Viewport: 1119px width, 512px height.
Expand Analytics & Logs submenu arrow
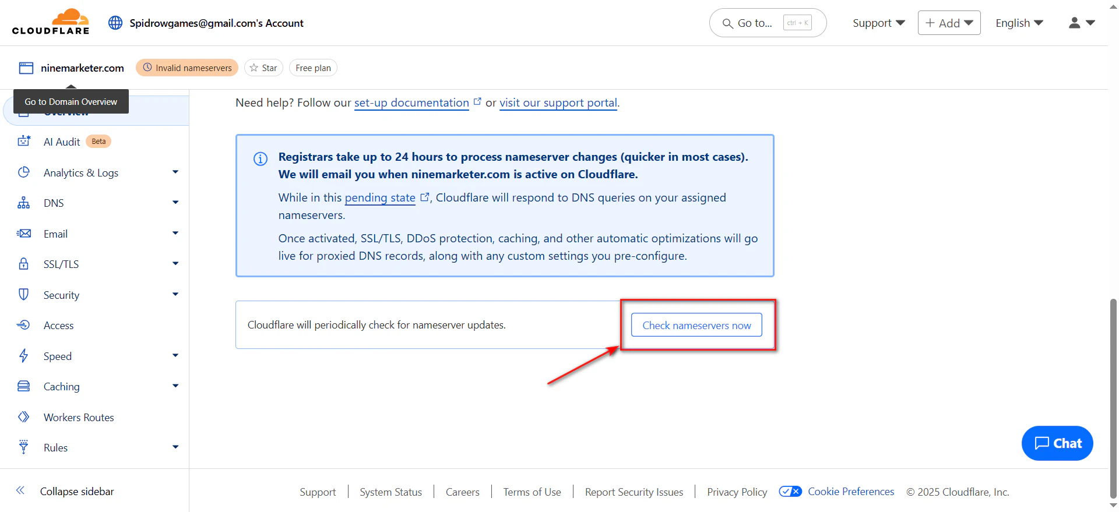175,172
